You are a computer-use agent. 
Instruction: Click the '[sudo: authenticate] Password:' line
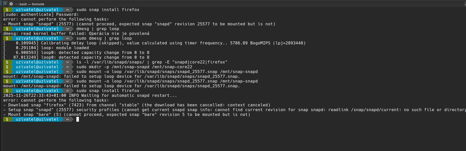41,15
